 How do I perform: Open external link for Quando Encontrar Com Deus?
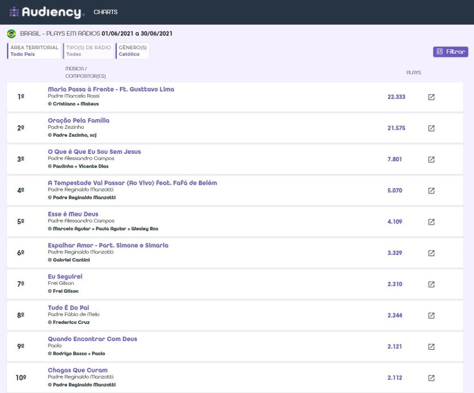click(x=431, y=346)
